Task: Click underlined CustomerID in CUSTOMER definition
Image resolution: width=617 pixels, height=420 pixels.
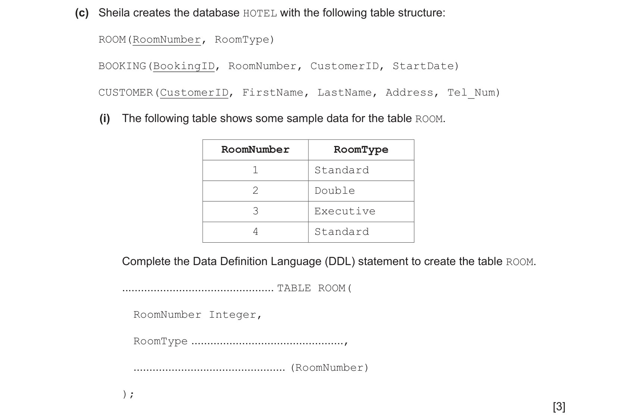Action: (x=194, y=93)
